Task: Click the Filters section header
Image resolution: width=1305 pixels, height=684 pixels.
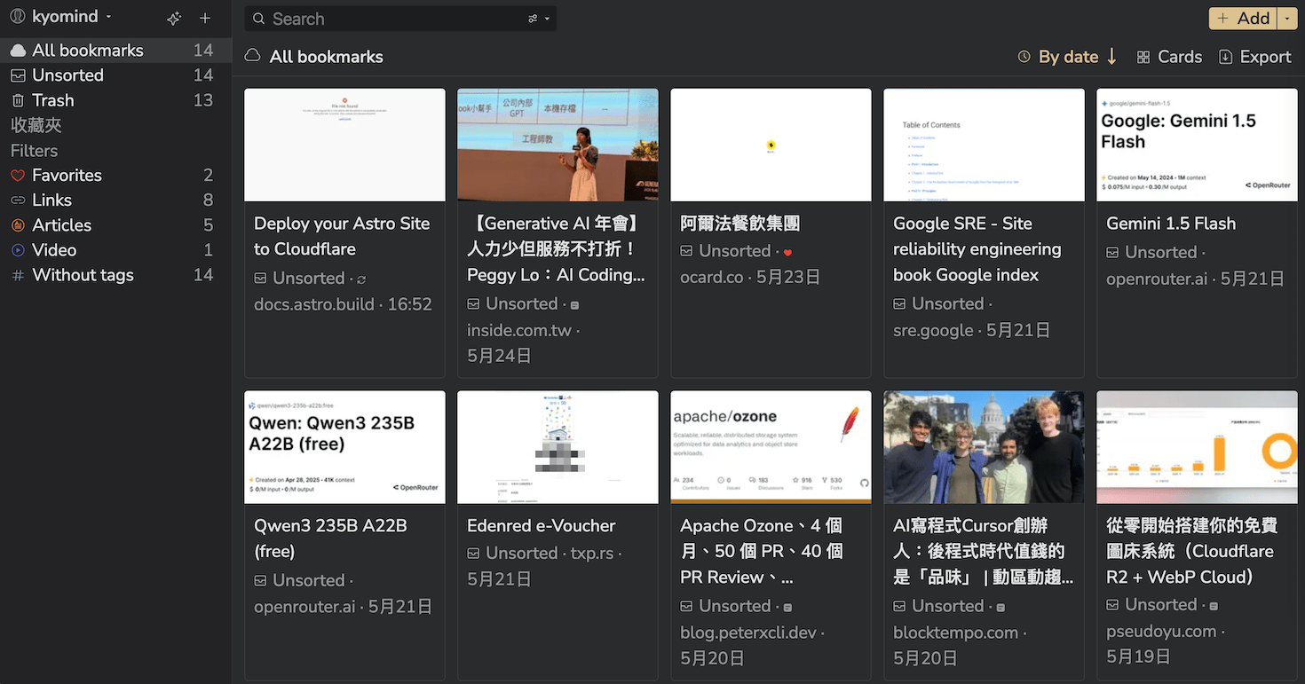Action: 34,150
